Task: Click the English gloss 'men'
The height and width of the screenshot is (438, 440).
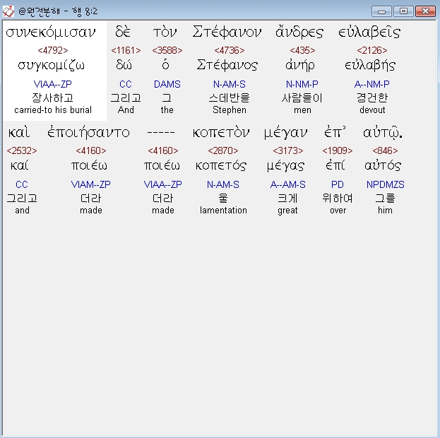Action: (302, 110)
